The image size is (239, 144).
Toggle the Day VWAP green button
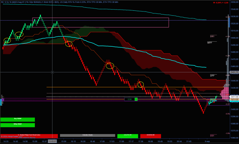(x=18, y=119)
